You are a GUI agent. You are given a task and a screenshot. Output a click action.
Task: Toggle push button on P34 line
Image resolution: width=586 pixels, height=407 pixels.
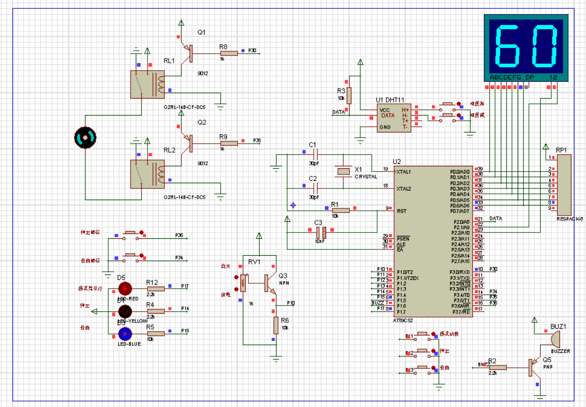point(130,258)
